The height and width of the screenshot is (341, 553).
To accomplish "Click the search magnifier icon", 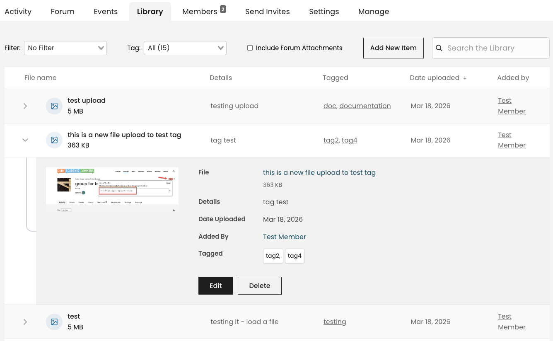I will (439, 48).
